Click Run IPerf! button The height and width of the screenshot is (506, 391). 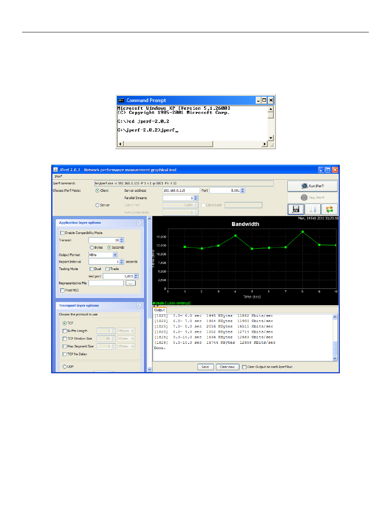pos(312,186)
